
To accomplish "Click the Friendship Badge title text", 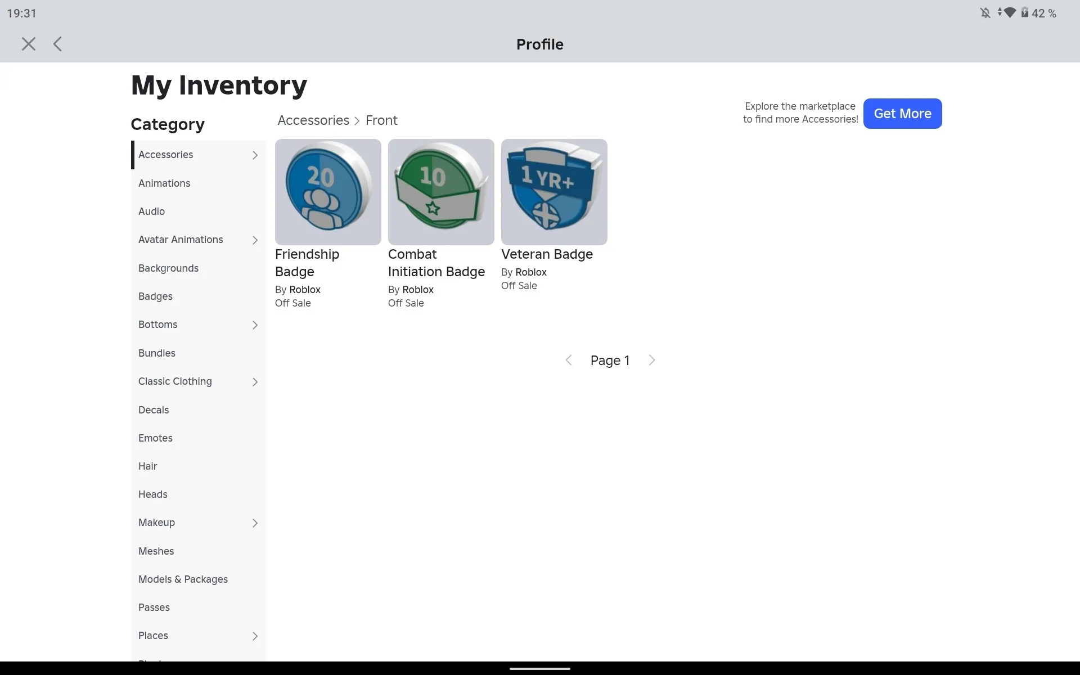I will click(x=307, y=263).
